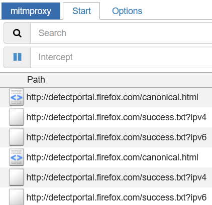Click blank icon of last success.txt?ipv6 flow
The height and width of the screenshot is (205, 212).
click(x=17, y=197)
